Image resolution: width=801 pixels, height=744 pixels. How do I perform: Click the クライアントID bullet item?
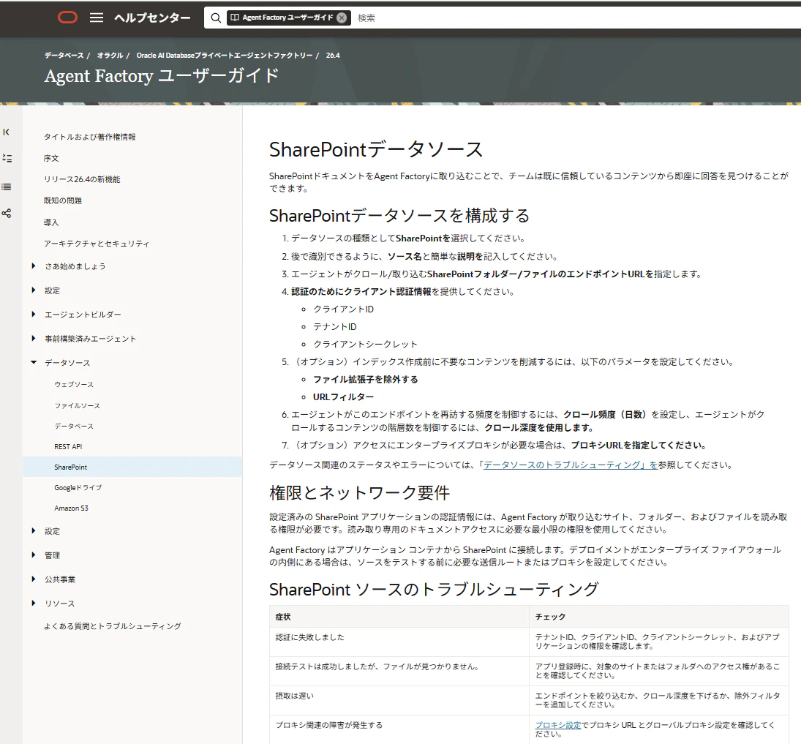tap(343, 309)
